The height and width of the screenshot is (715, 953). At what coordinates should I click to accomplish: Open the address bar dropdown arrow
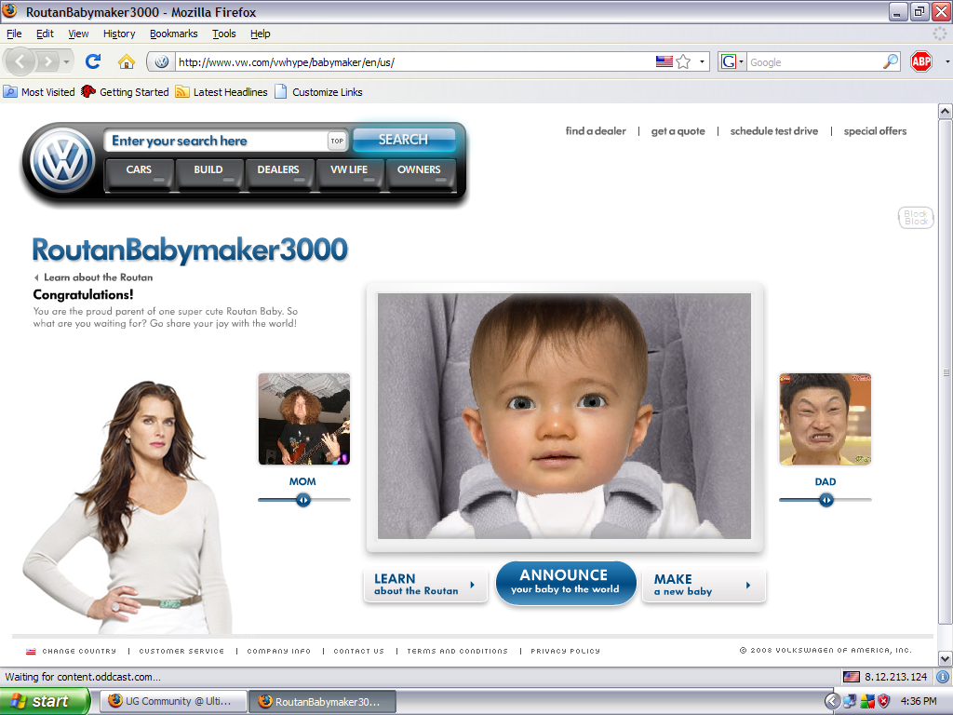pos(702,62)
